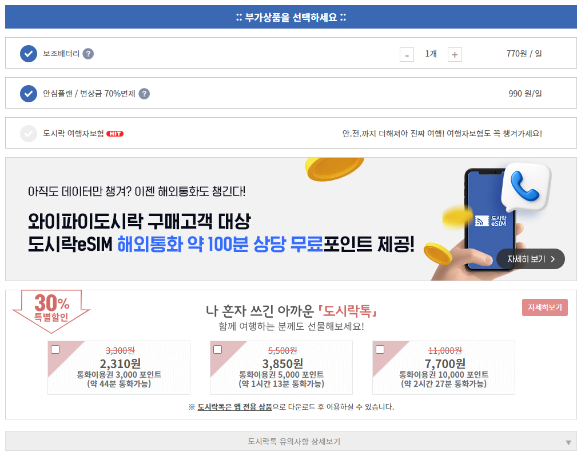The image size is (585, 456).
Task: Check the 3,850원 5,000 포인트 checkbox
Action: click(217, 349)
